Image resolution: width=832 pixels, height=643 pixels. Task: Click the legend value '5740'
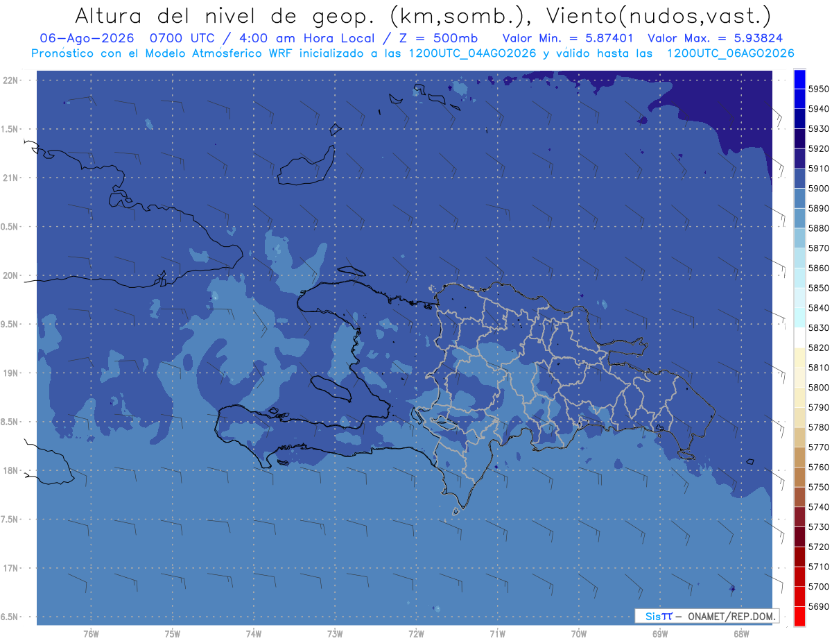818,507
